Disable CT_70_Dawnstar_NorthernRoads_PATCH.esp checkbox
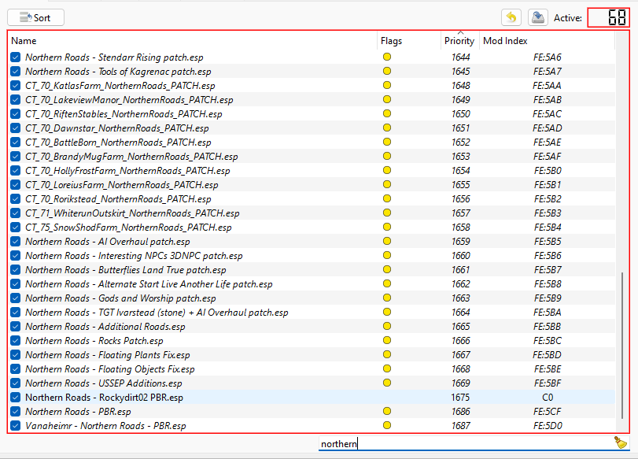The image size is (638, 459). point(16,128)
